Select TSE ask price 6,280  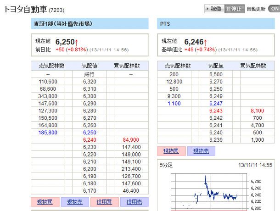tap(90, 111)
